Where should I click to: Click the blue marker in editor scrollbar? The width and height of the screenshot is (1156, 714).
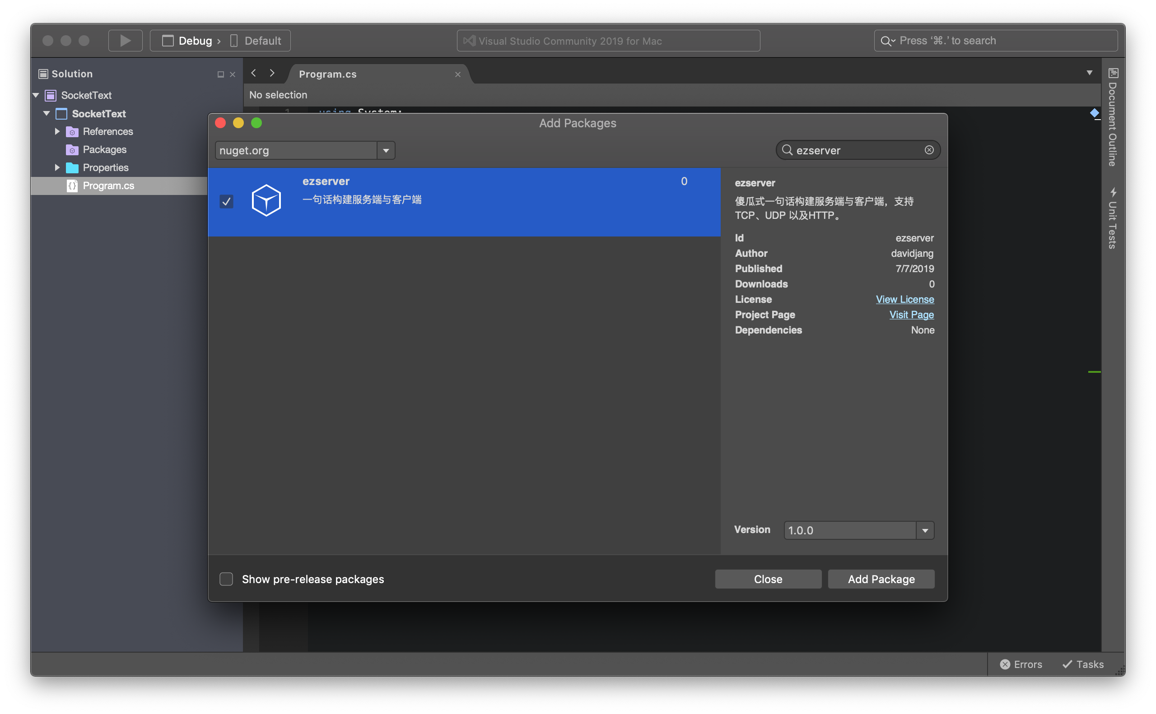(x=1094, y=113)
